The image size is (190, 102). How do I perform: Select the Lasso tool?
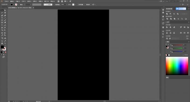(x=5, y=13)
